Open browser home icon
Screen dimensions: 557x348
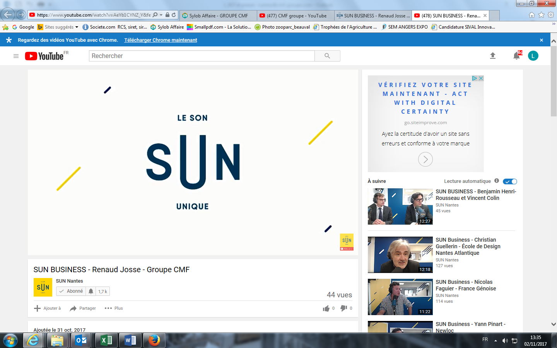pos(532,15)
